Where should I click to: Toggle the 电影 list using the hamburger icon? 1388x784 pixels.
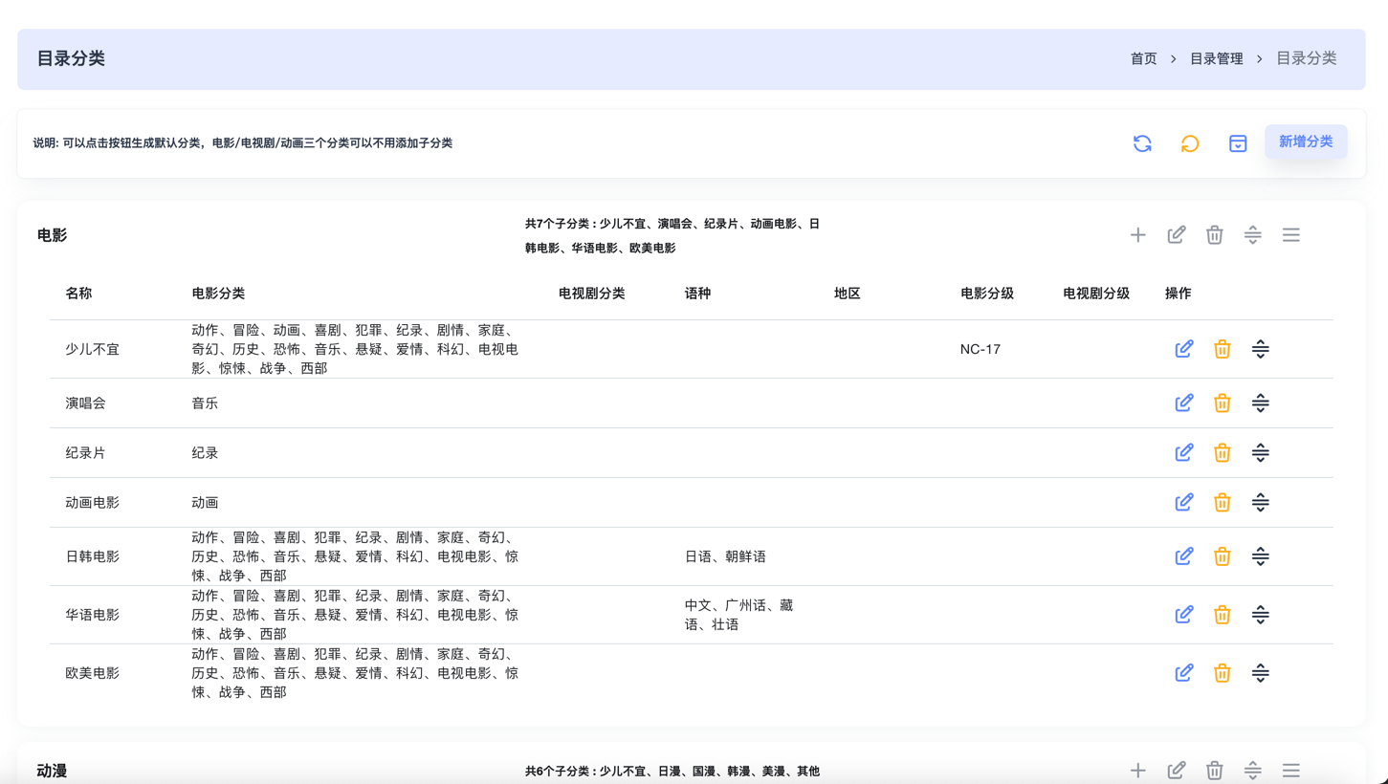(1290, 235)
